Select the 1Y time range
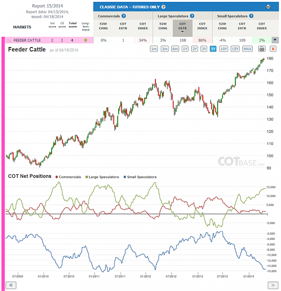Viewport: 281px width, 291px height. [x=185, y=49]
